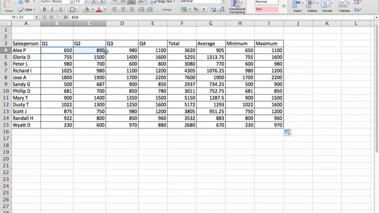Select cell containing 1313.75
Viewport: 379px width, 213px height.
click(x=211, y=57)
